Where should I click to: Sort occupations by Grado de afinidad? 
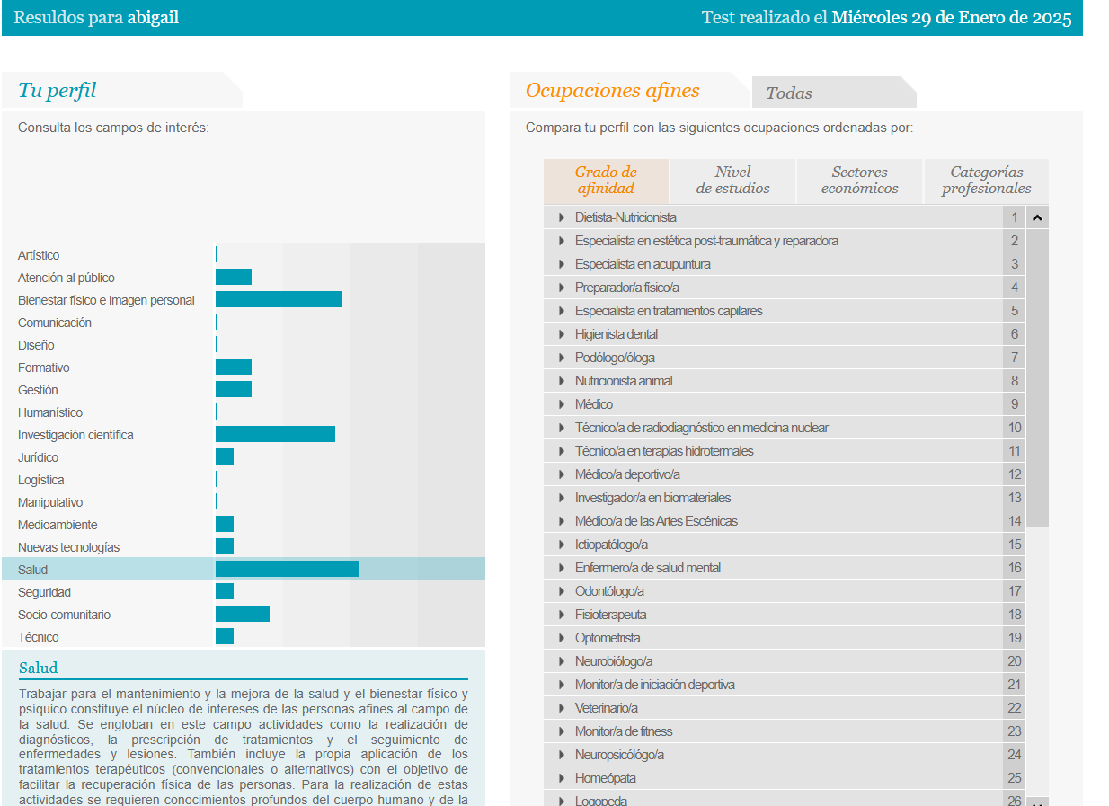click(x=606, y=181)
